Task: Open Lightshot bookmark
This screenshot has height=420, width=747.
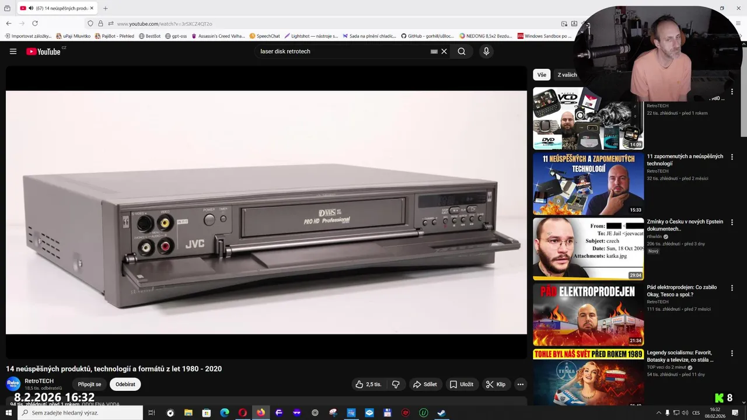Action: point(311,36)
